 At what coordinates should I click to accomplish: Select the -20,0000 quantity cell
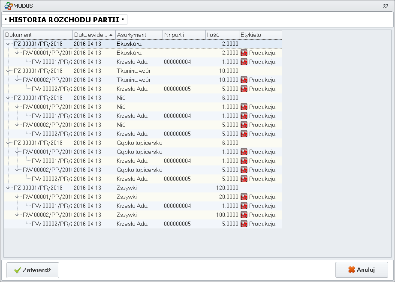pos(222,197)
